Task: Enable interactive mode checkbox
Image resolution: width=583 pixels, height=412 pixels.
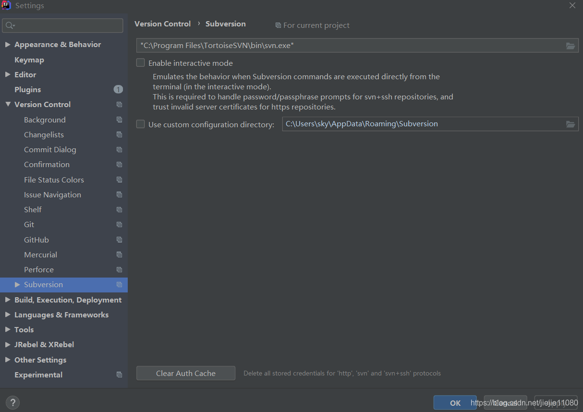Action: [x=140, y=63]
